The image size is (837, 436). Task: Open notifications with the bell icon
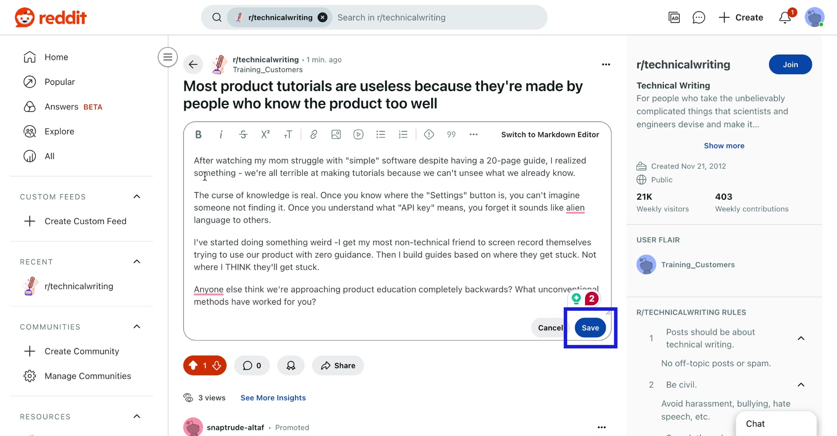click(x=785, y=17)
